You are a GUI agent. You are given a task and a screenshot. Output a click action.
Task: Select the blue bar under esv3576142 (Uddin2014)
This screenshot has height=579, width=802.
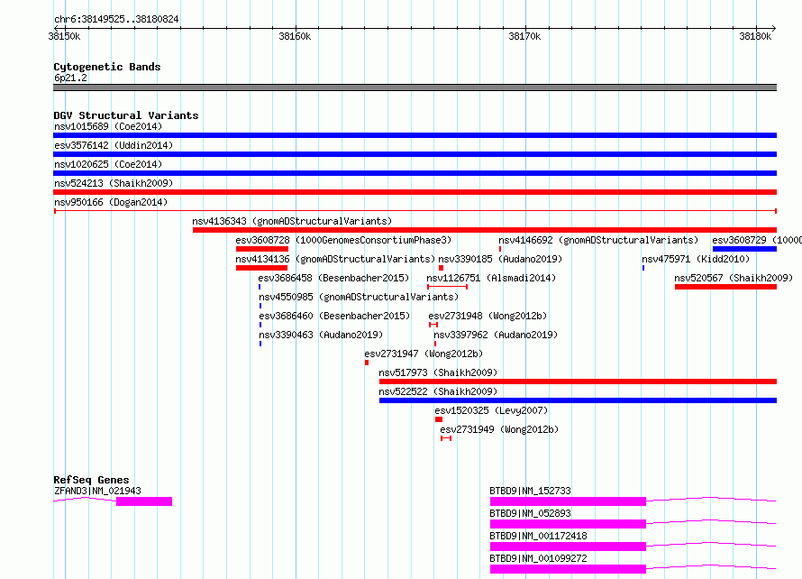click(x=415, y=154)
